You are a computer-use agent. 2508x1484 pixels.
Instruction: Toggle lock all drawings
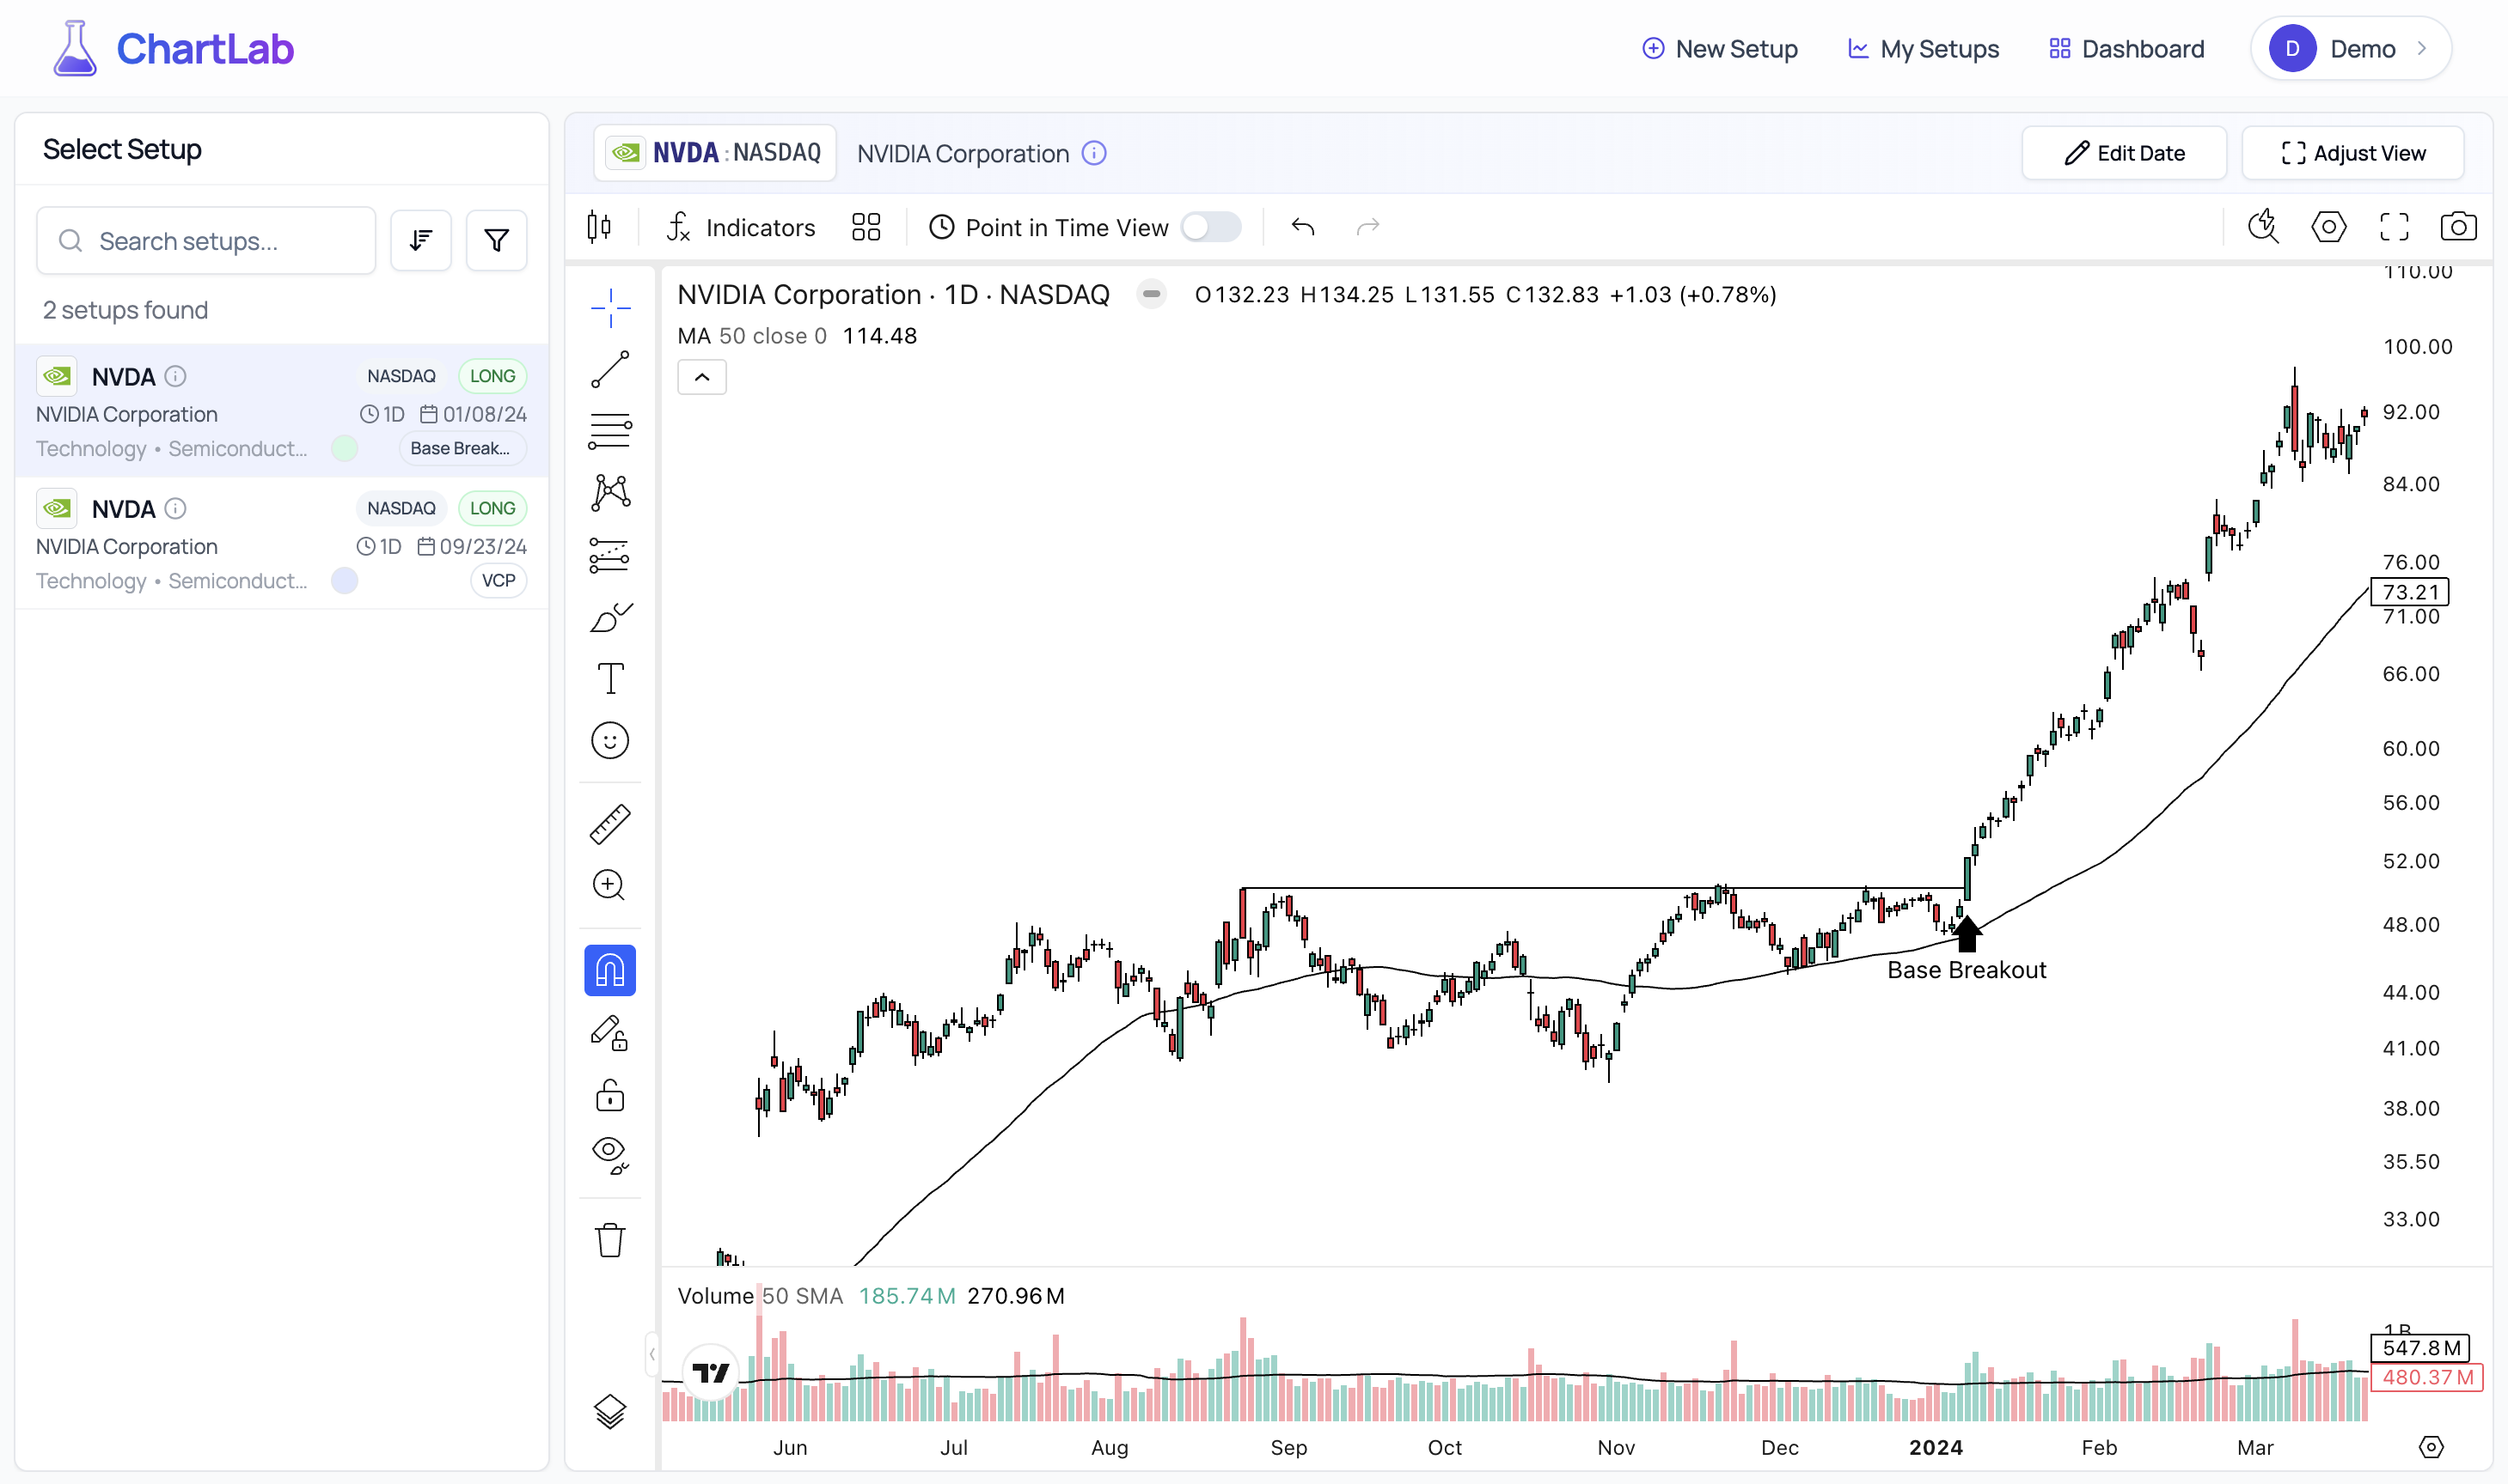coord(610,1095)
